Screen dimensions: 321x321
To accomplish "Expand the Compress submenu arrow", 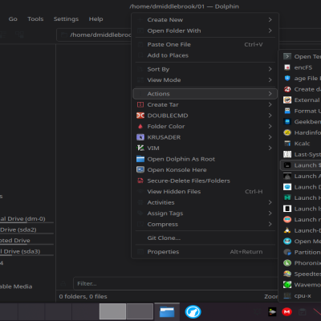I will click(270, 224).
